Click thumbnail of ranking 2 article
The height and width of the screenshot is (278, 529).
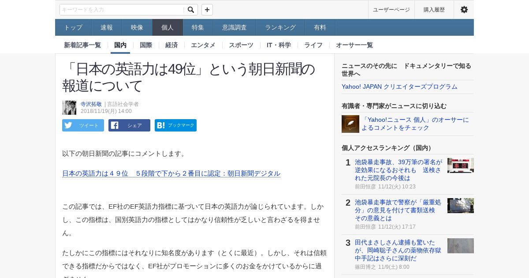click(461, 206)
